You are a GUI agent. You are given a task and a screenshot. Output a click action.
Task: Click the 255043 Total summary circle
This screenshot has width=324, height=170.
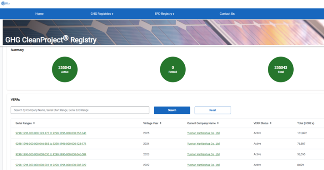281,69
